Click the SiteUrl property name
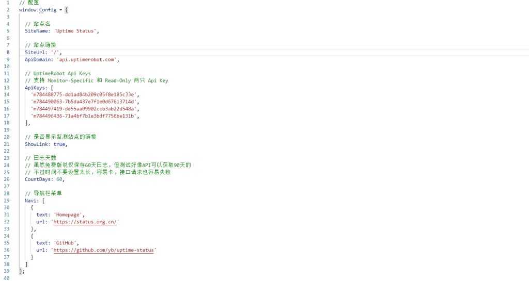The width and height of the screenshot is (529, 281). tap(35, 53)
